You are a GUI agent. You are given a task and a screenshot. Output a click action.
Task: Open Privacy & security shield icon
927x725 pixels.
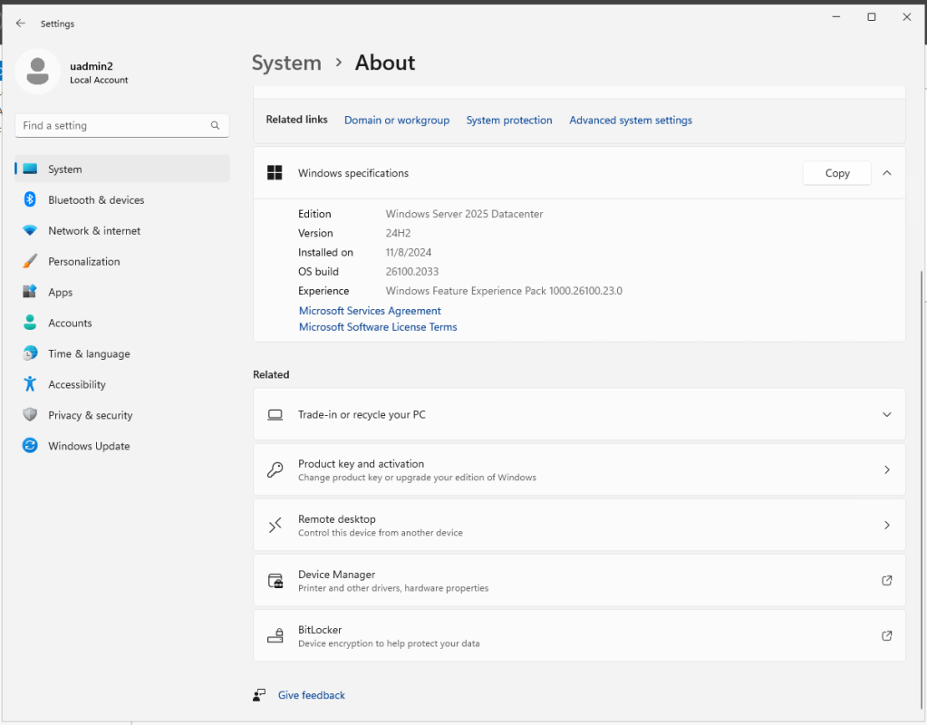pyautogui.click(x=30, y=415)
